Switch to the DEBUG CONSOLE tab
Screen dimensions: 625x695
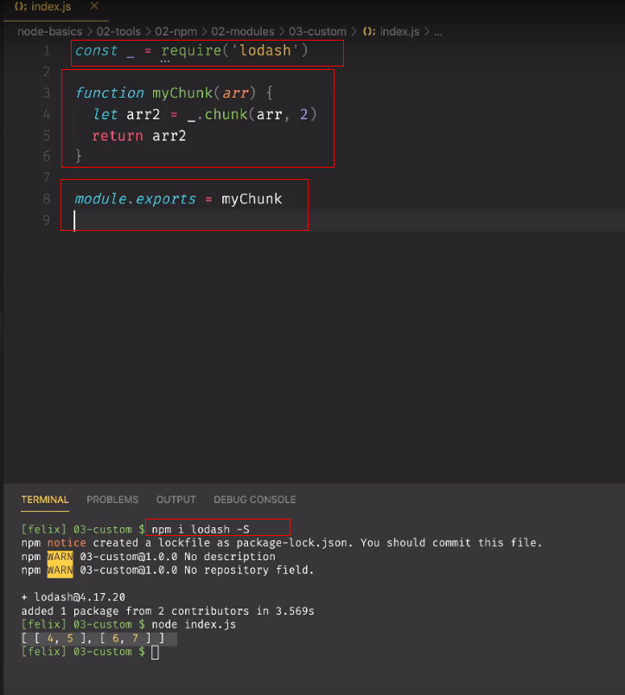click(x=254, y=500)
